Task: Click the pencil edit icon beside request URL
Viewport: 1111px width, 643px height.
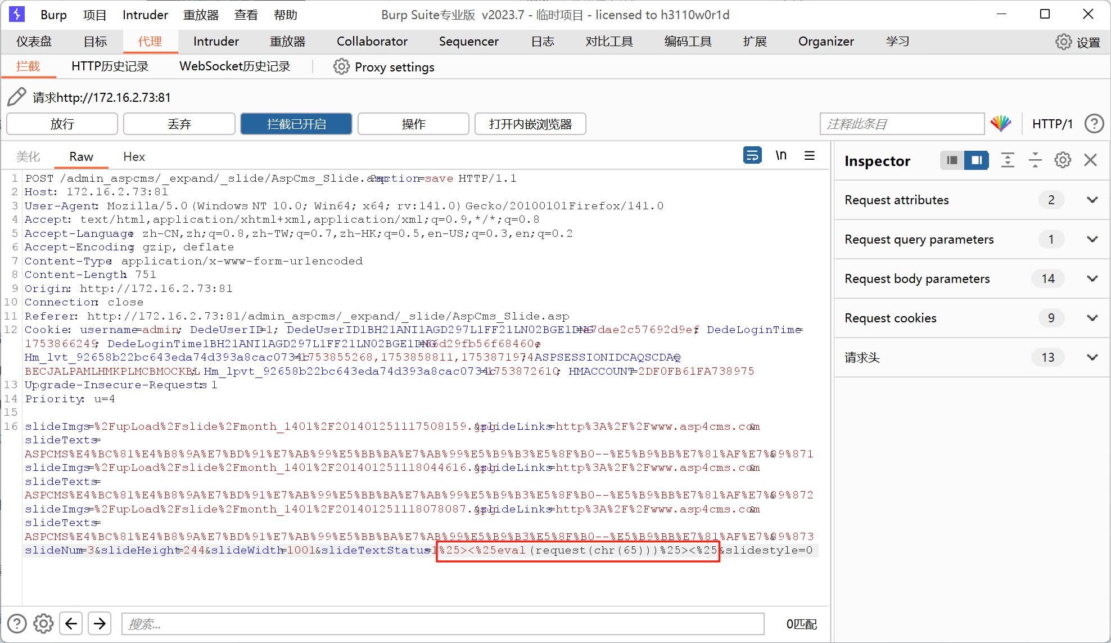Action: pyautogui.click(x=17, y=97)
